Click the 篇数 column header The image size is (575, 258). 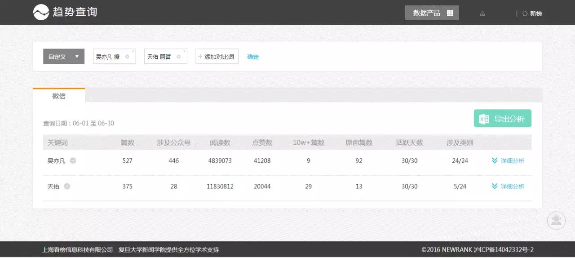(x=128, y=142)
